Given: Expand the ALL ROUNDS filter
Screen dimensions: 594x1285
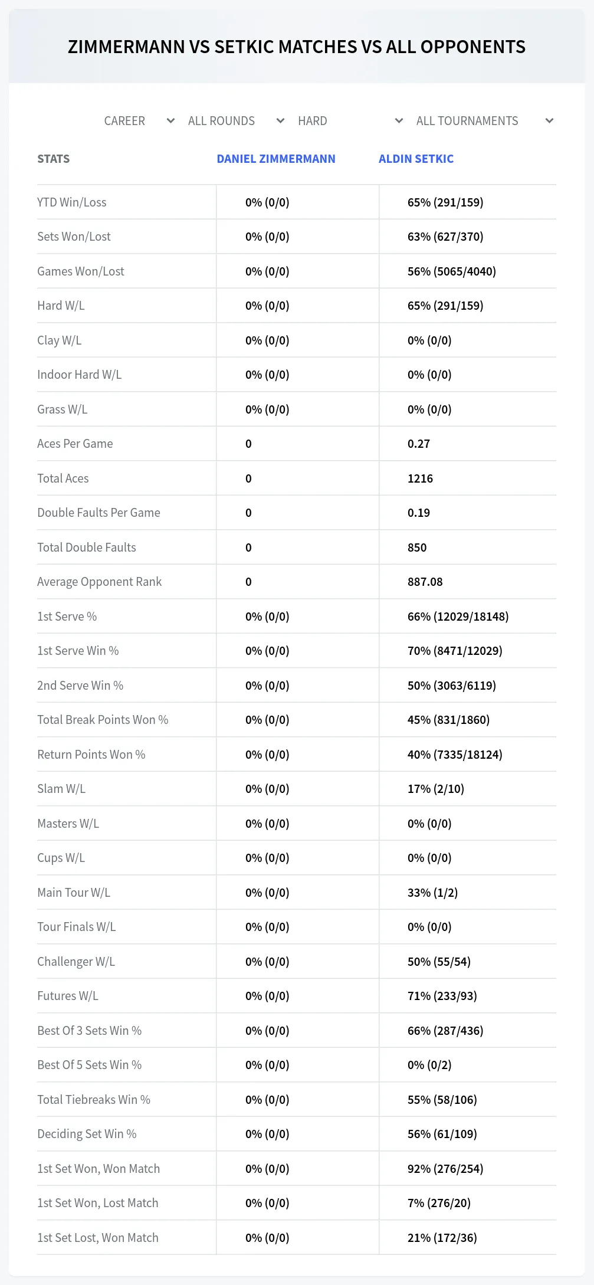Looking at the screenshot, I should (x=236, y=121).
